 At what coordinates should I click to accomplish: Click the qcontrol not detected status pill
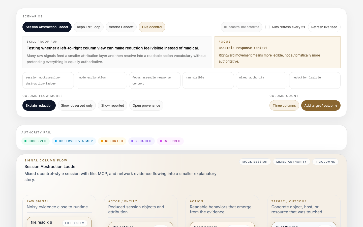[x=241, y=27]
